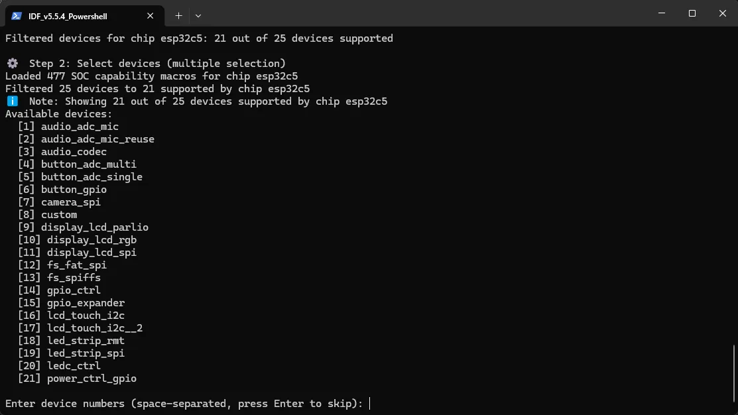Image resolution: width=738 pixels, height=415 pixels.
Task: Click the PowerShell icon on the tab
Action: click(17, 16)
